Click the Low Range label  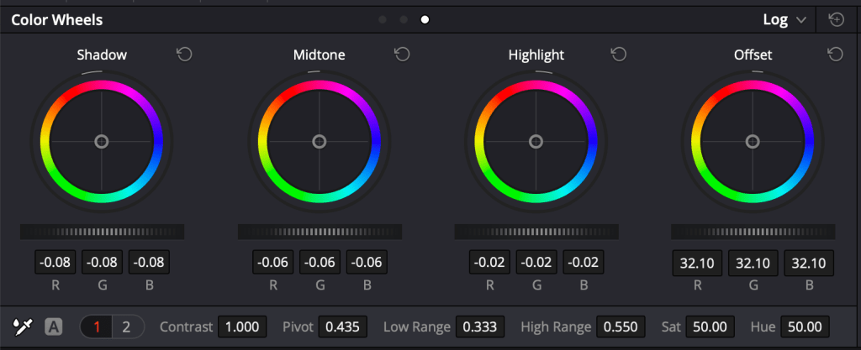(x=417, y=327)
